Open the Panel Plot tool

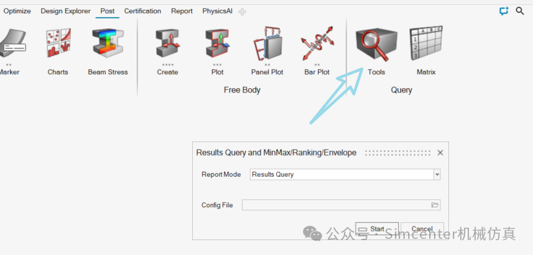coord(267,43)
